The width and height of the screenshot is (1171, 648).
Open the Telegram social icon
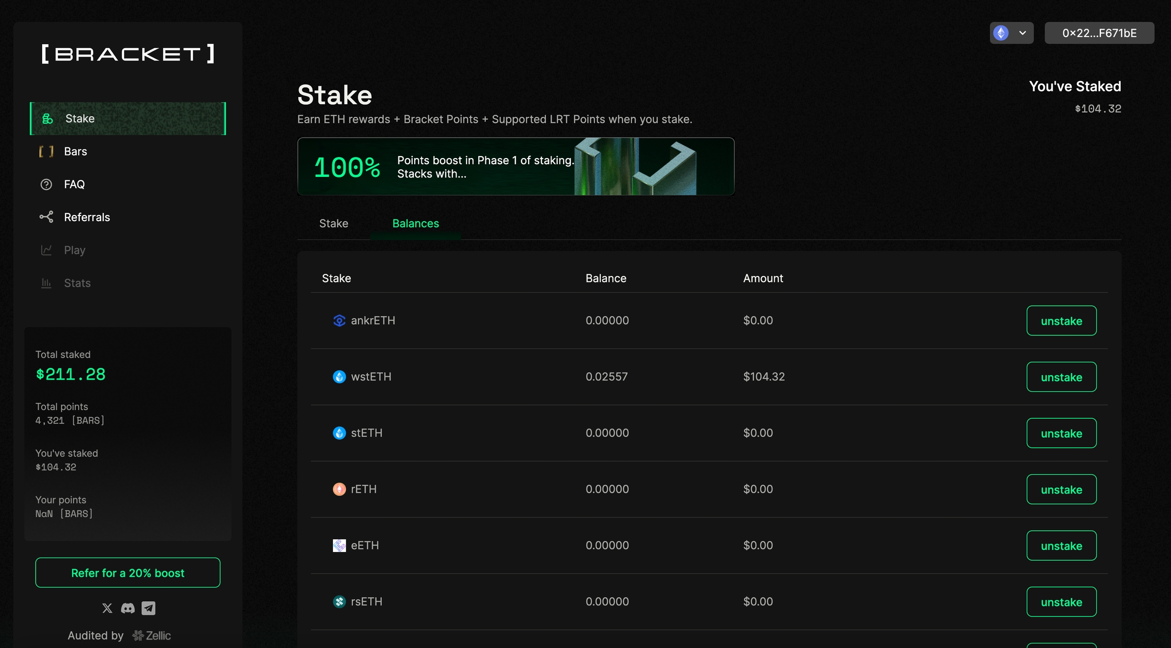pyautogui.click(x=148, y=608)
